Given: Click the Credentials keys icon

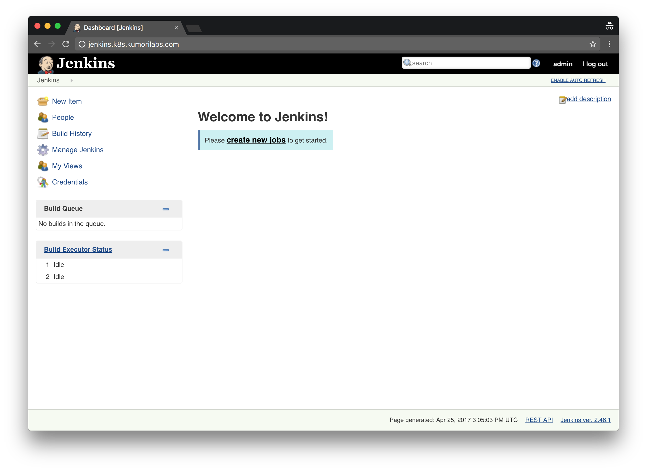Looking at the screenshot, I should point(43,182).
